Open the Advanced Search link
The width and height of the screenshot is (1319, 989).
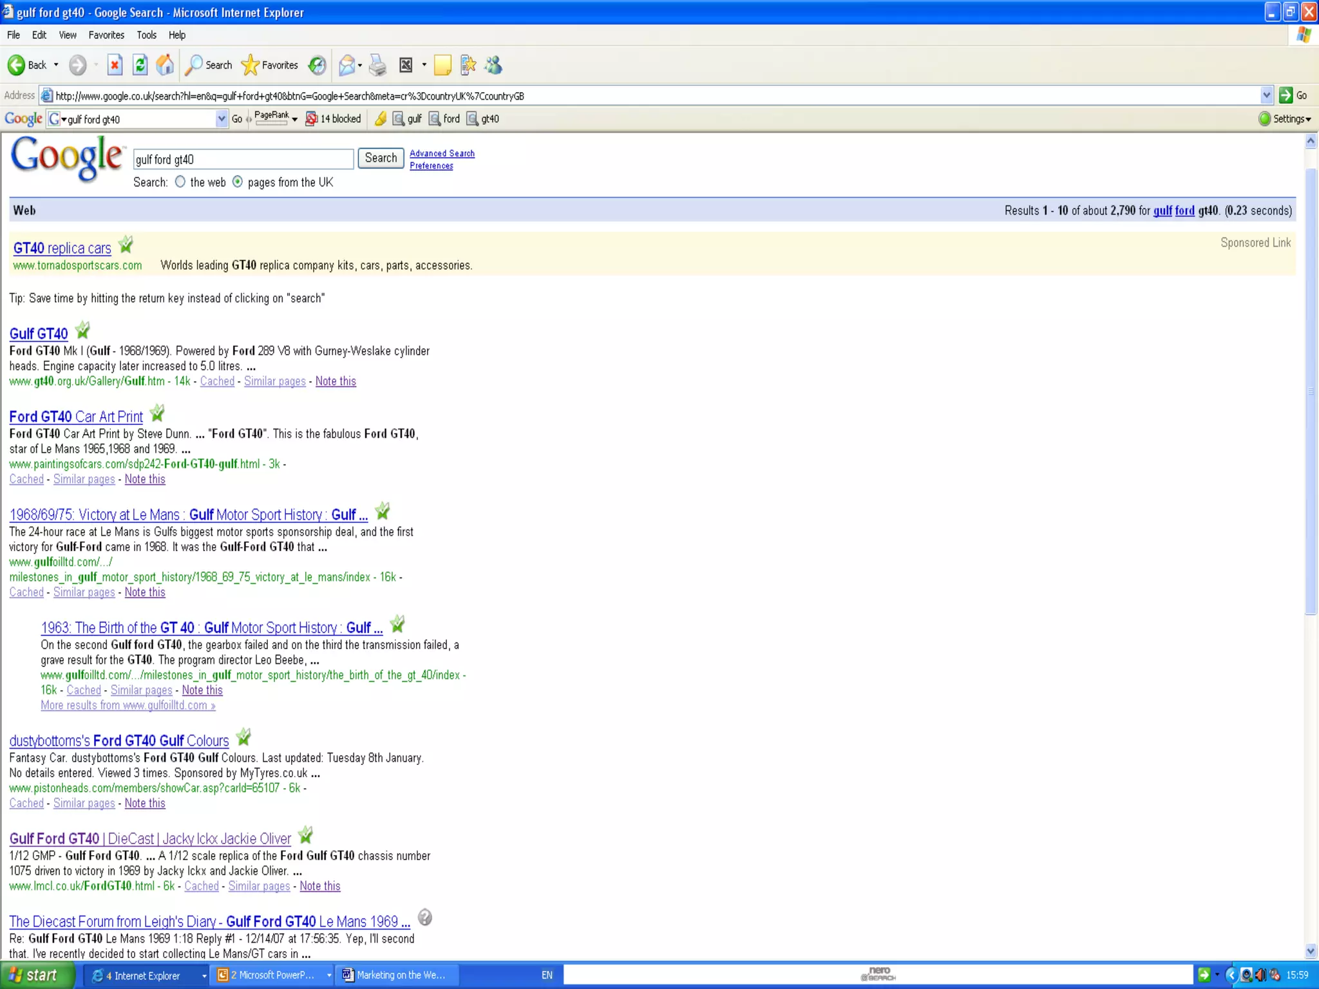point(442,153)
